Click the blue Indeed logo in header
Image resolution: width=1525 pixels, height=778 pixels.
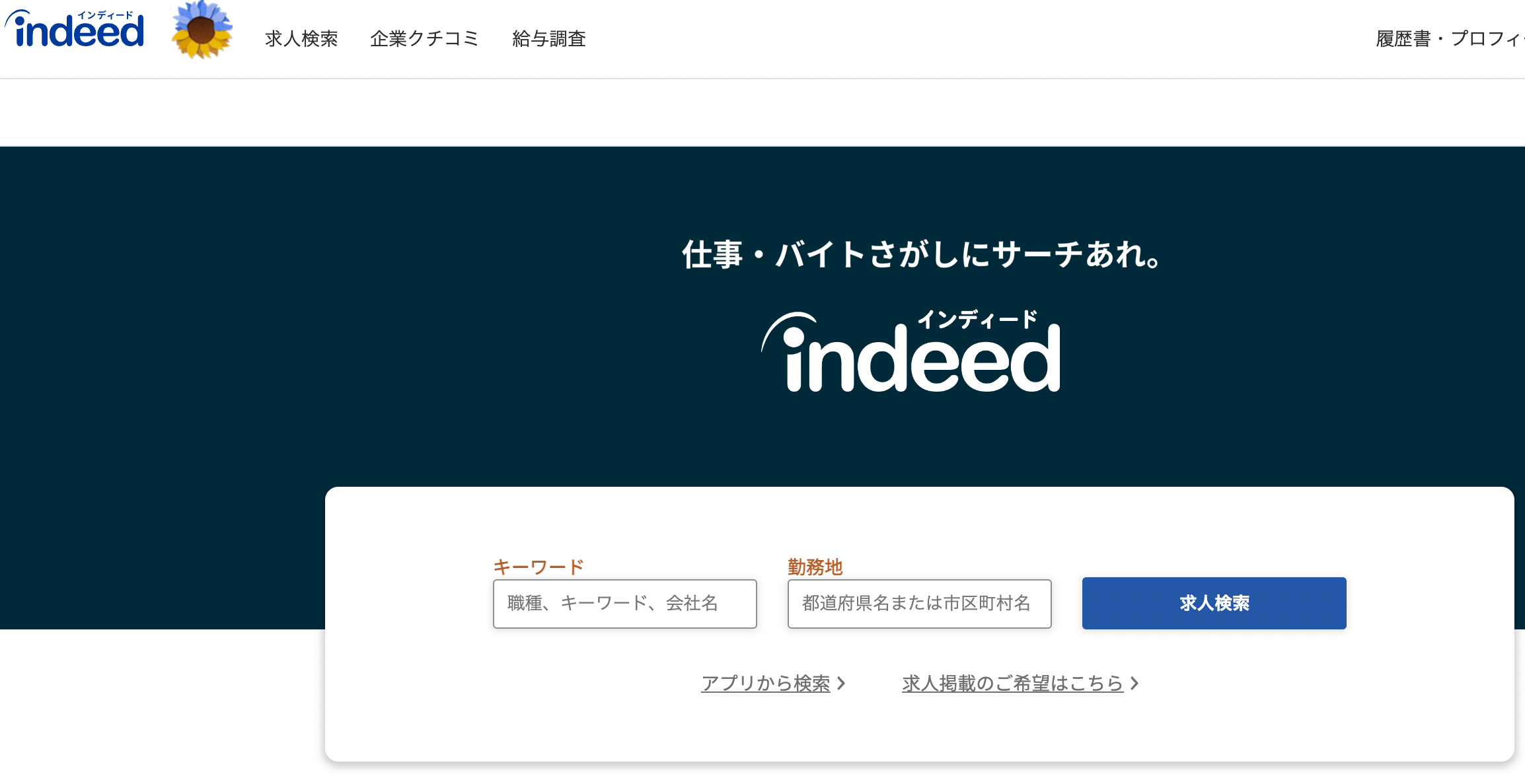pyautogui.click(x=75, y=30)
